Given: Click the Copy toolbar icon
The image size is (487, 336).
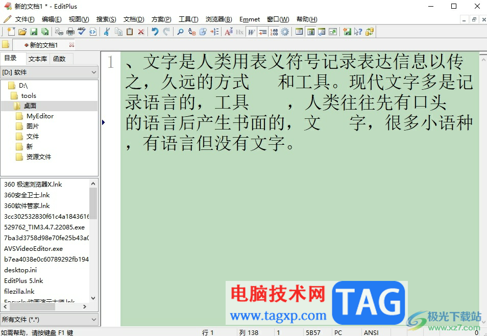Looking at the screenshot, I should (118, 32).
